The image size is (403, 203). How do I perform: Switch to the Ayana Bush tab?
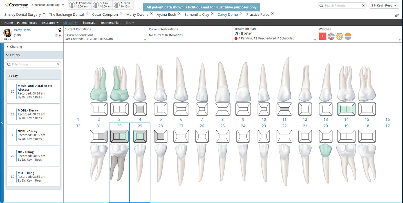pyautogui.click(x=166, y=14)
